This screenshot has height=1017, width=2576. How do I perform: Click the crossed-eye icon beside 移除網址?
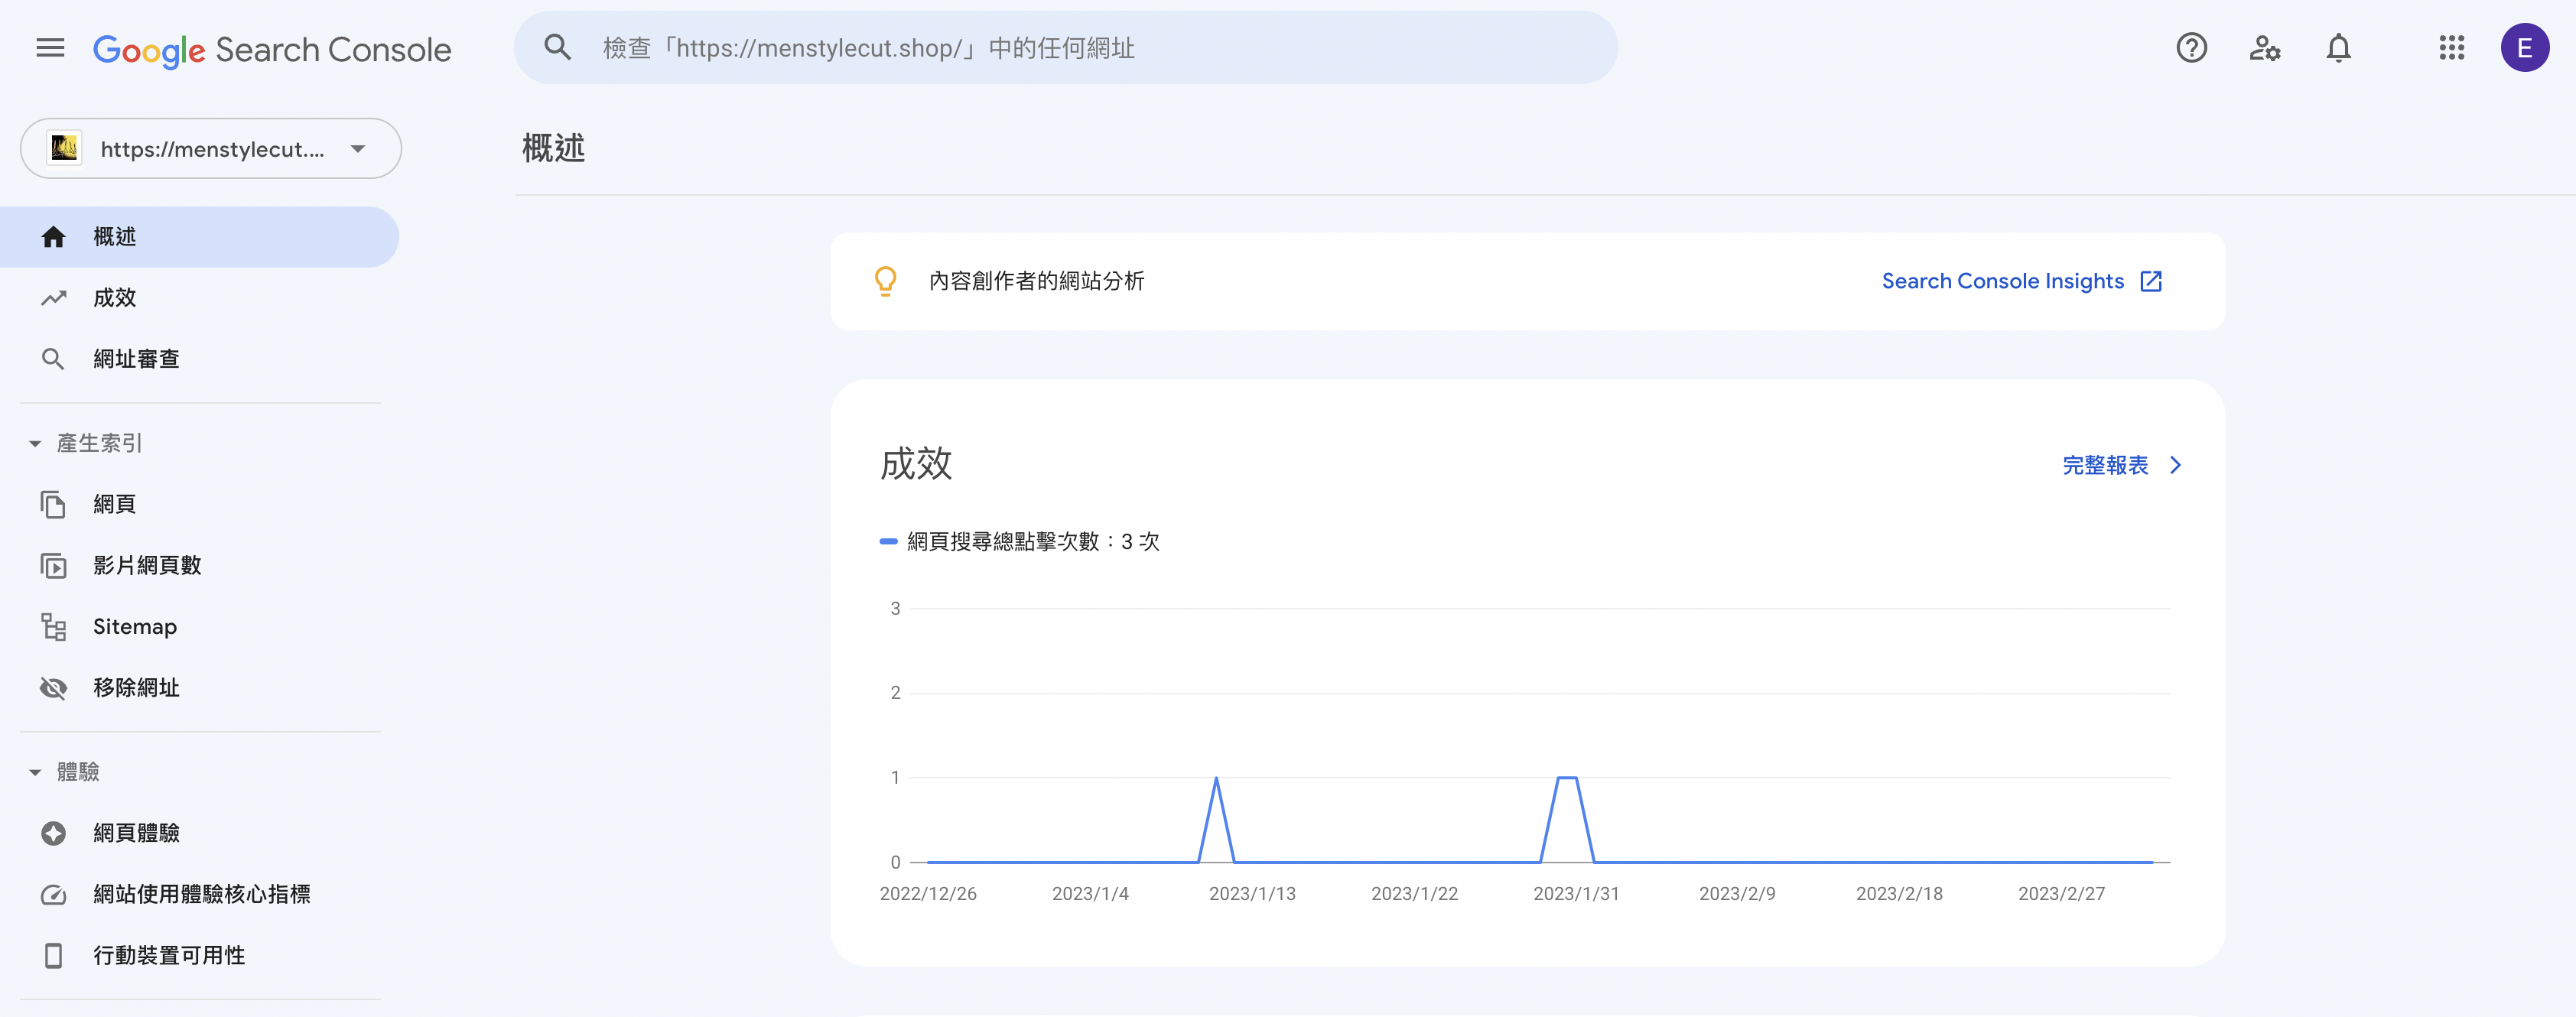(x=53, y=688)
